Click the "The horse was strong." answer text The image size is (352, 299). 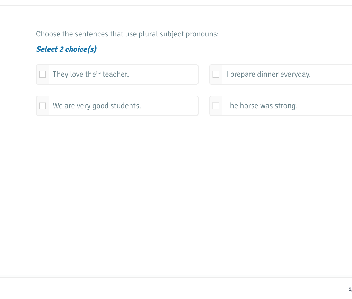(262, 106)
